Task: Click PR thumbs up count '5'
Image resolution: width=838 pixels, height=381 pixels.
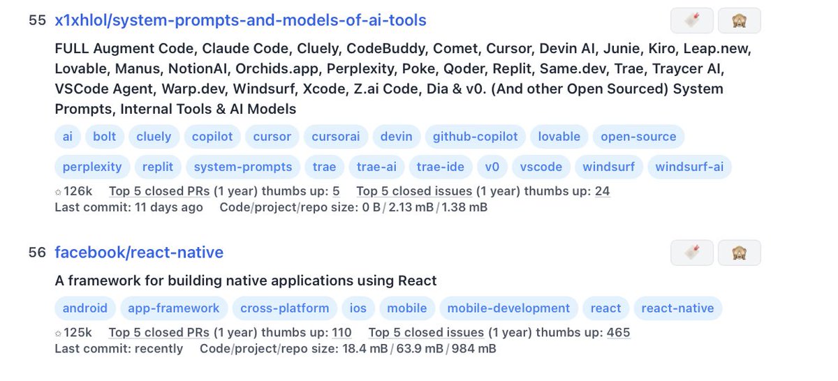Action: (x=336, y=191)
